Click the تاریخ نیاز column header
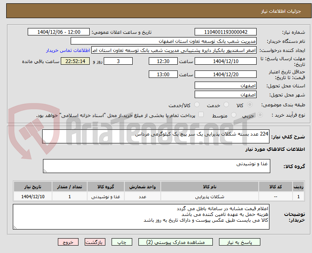Screen dimensions: 312x253 click(33, 187)
